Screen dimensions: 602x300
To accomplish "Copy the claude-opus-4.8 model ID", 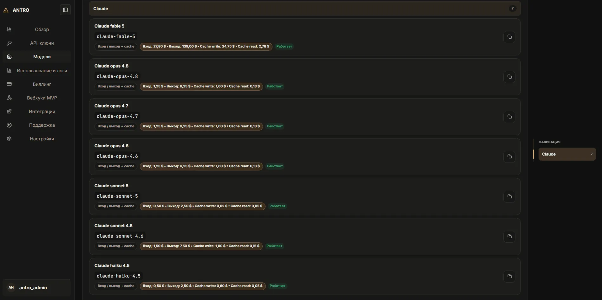I will (509, 77).
